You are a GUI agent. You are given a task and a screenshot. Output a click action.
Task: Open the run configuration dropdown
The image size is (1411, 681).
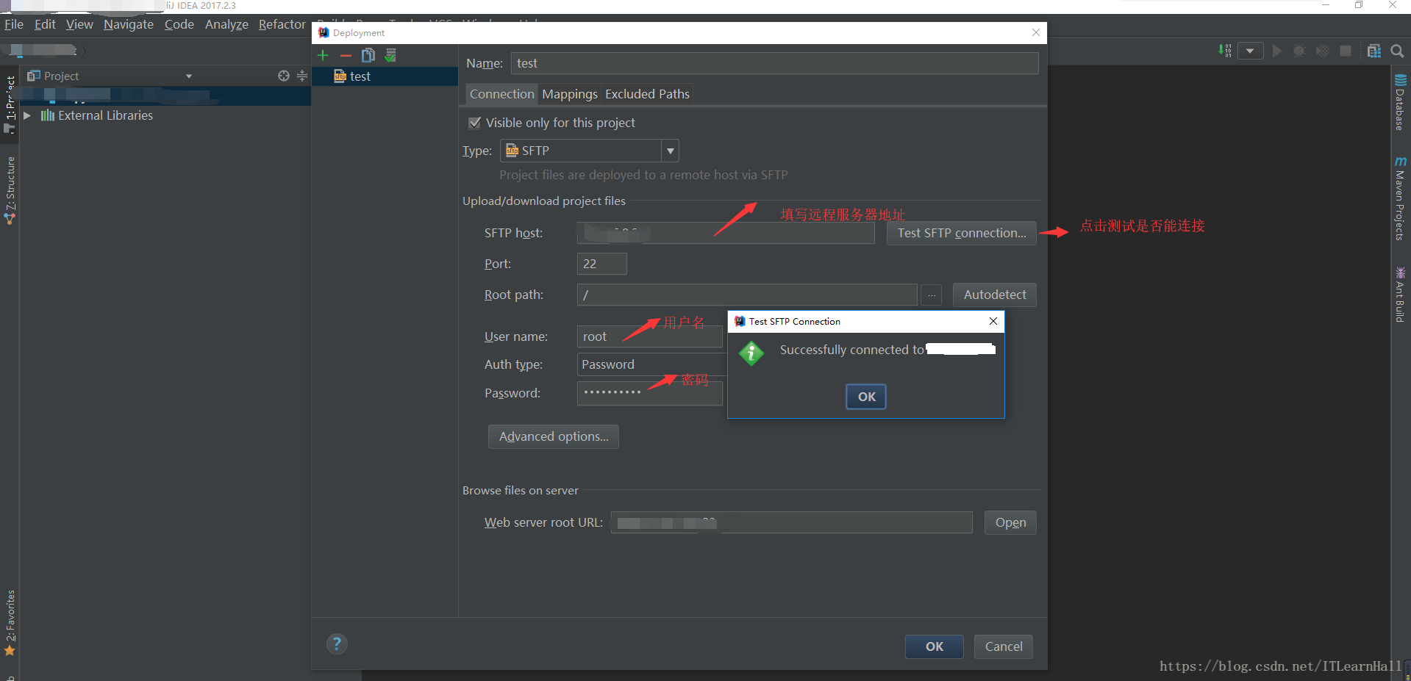tap(1250, 51)
